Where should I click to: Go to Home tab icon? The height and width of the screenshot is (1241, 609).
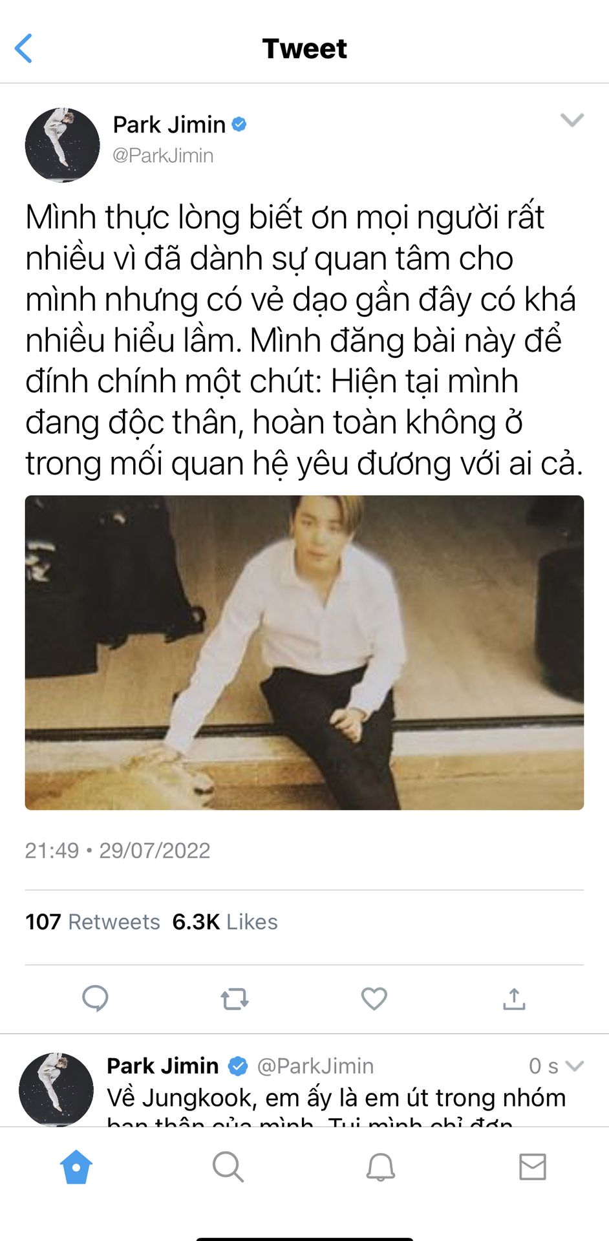(76, 1167)
